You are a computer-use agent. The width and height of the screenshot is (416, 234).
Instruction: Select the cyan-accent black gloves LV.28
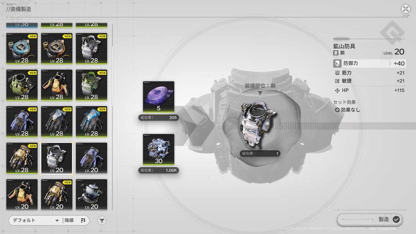pyautogui.click(x=92, y=122)
